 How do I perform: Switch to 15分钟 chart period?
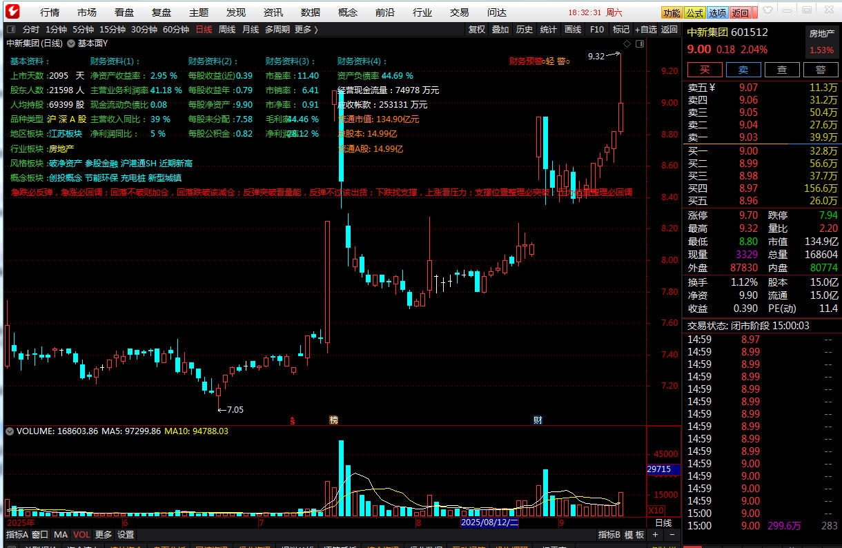pos(112,30)
